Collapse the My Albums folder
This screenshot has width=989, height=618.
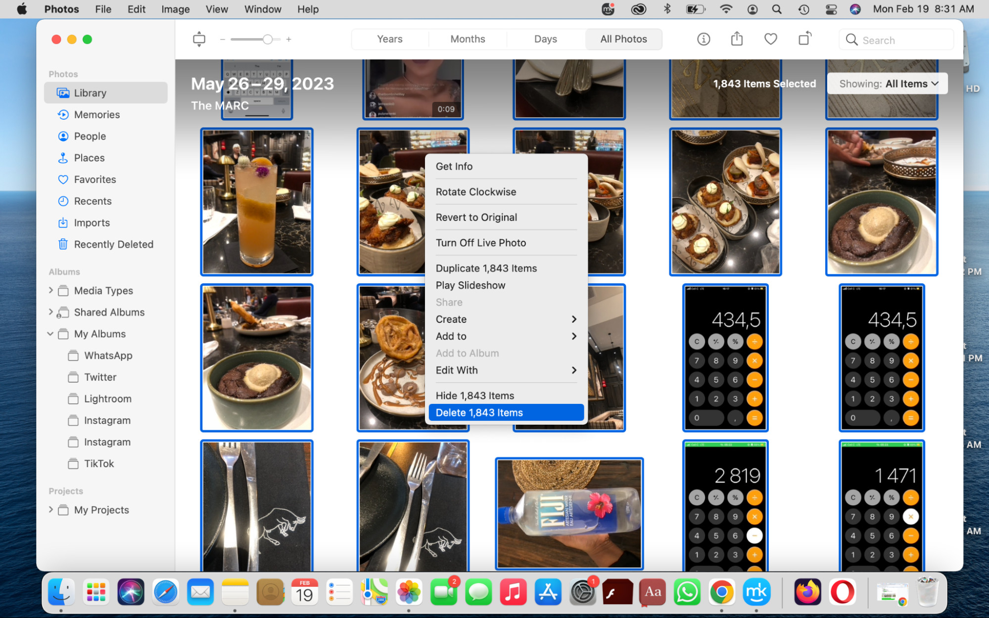(x=50, y=334)
